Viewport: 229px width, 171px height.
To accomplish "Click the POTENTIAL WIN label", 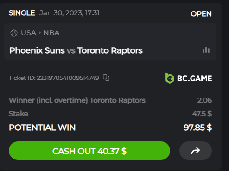I will point(42,128).
